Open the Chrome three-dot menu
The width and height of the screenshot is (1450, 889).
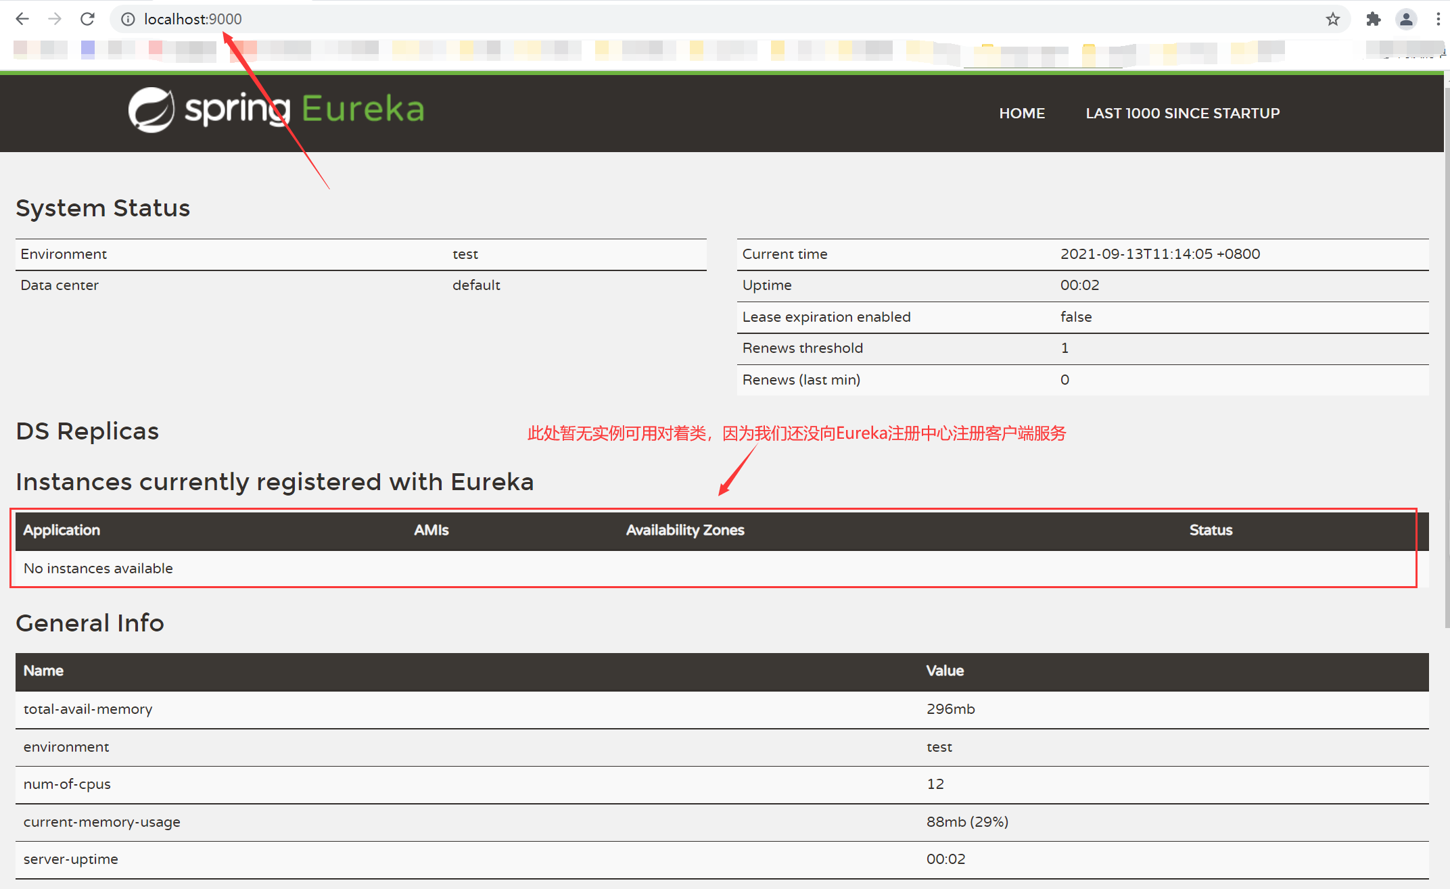click(1438, 19)
